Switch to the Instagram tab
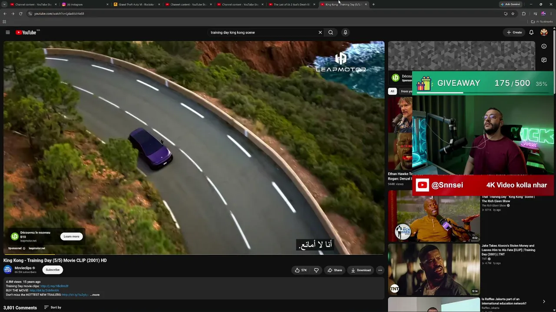This screenshot has height=312, width=556. pyautogui.click(x=85, y=4)
